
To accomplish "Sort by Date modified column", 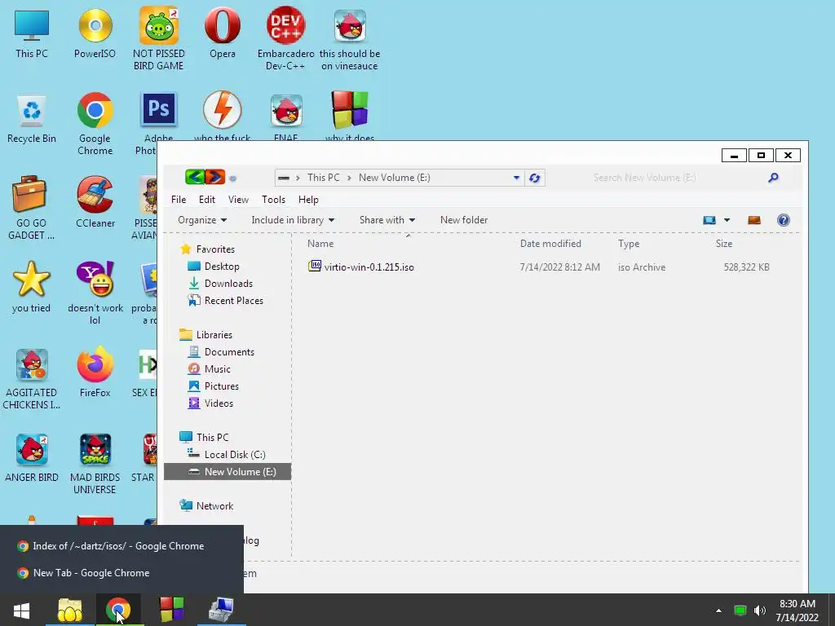I will pos(550,243).
